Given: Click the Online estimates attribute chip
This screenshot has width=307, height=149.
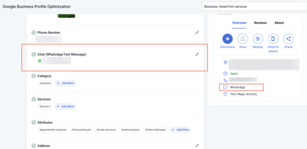Looking at the screenshot, I should point(155,130).
